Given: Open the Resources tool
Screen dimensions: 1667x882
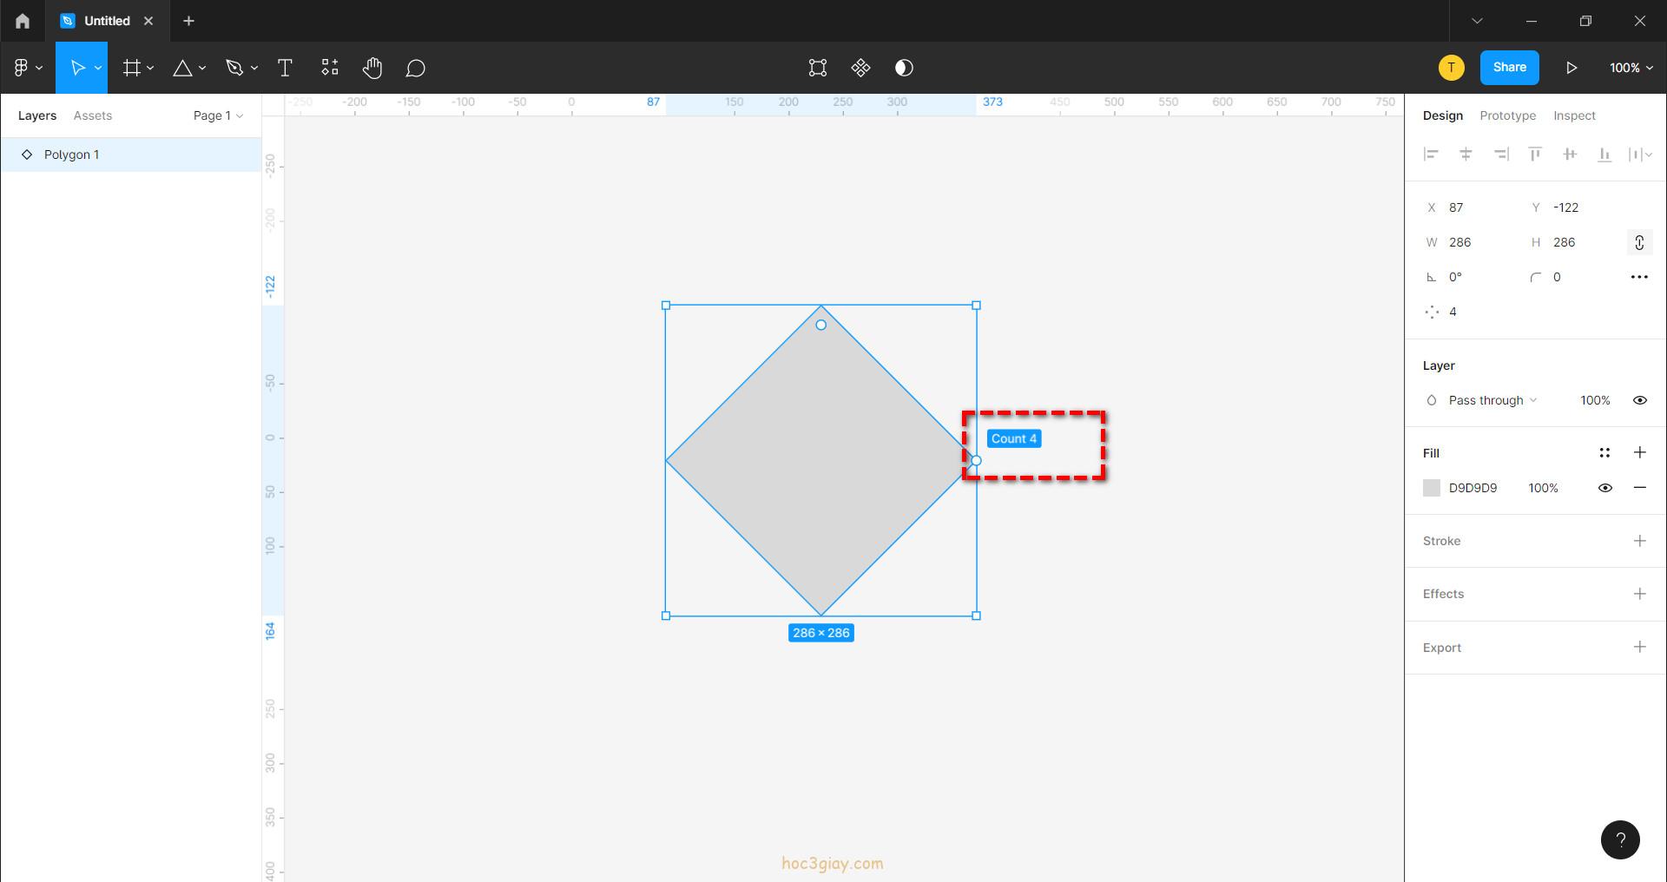Looking at the screenshot, I should coord(330,68).
